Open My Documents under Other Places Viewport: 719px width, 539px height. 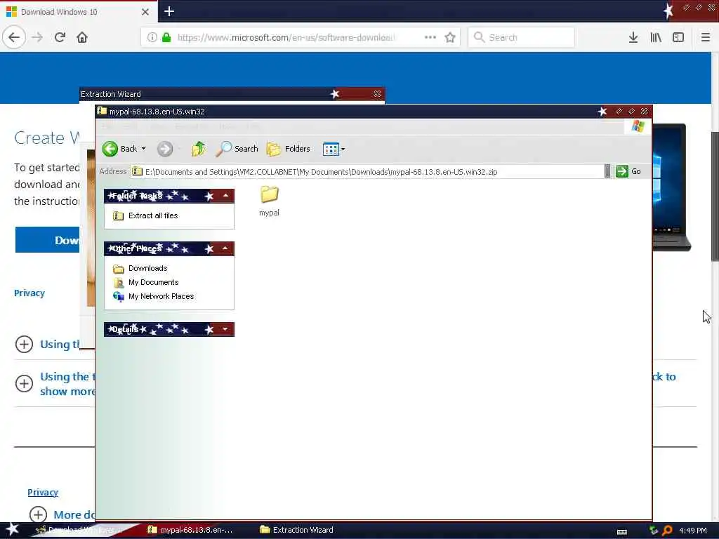tap(153, 282)
